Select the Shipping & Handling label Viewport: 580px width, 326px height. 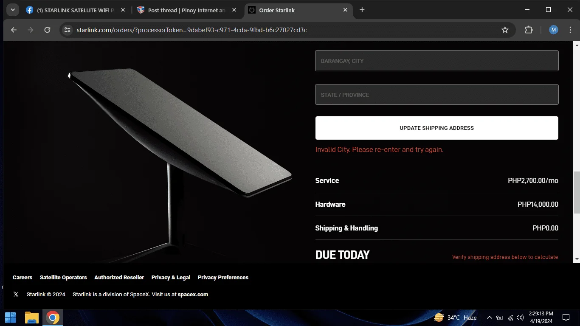[346, 228]
